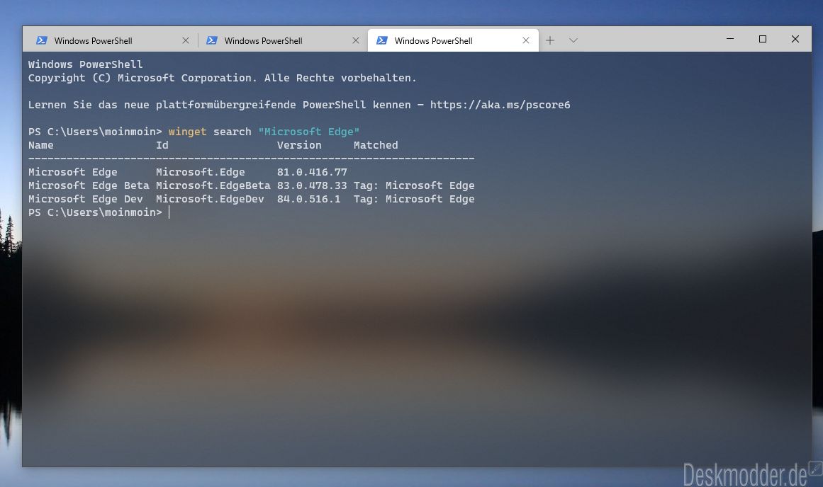Close the Windows Terminal window
The height and width of the screenshot is (487, 823).
(795, 39)
